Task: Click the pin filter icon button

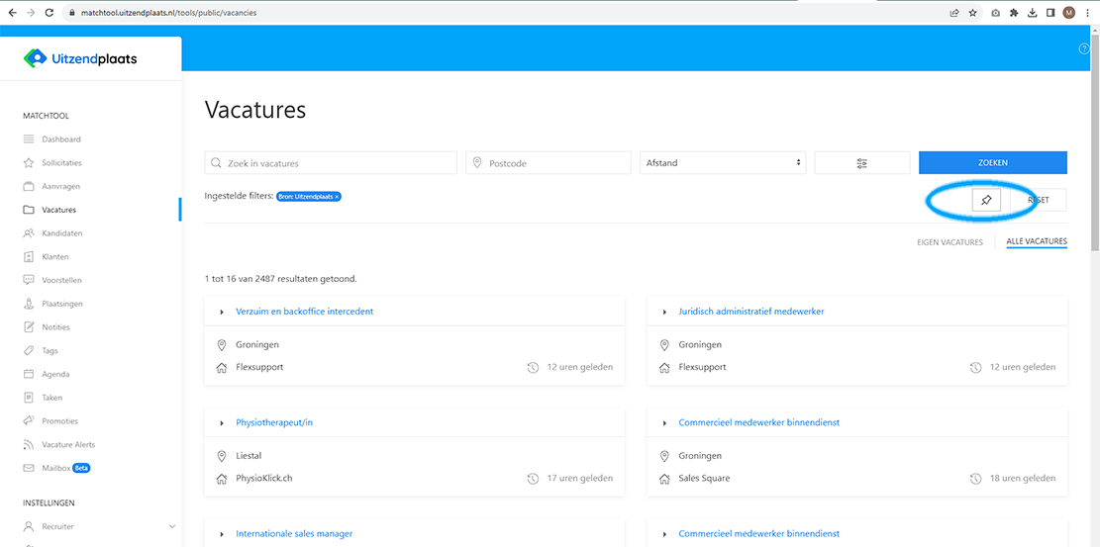Action: [x=985, y=200]
